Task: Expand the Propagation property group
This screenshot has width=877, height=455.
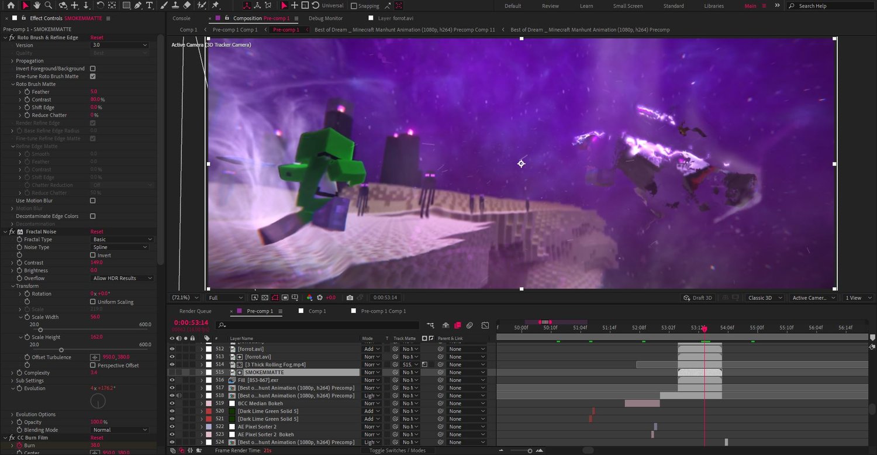Action: (x=12, y=61)
